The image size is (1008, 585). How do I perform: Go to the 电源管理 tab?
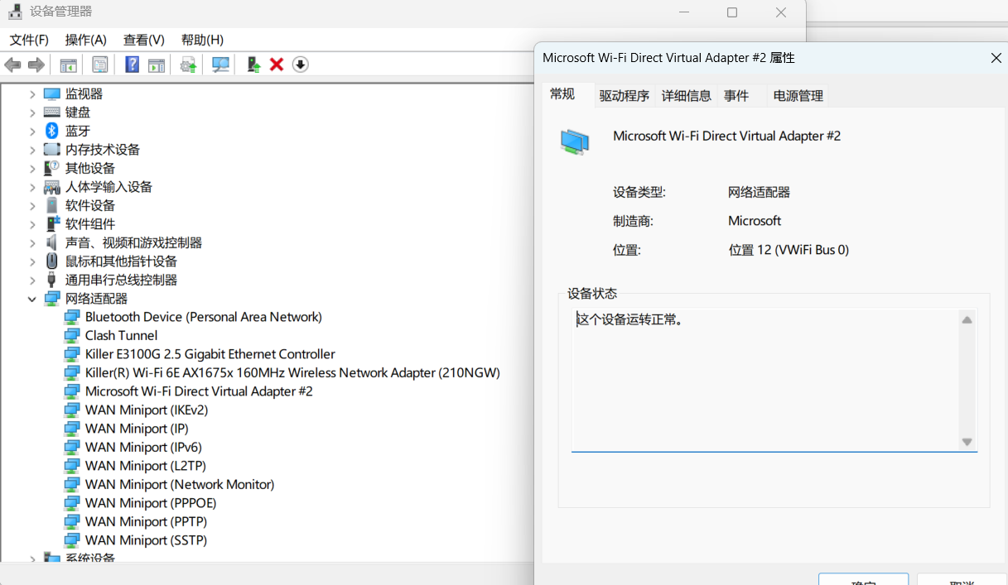pyautogui.click(x=798, y=96)
